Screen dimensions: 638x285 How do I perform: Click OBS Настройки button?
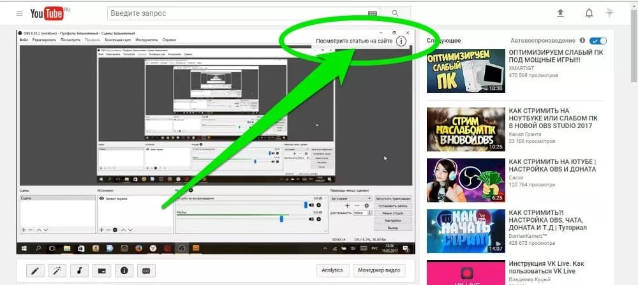tap(392, 221)
